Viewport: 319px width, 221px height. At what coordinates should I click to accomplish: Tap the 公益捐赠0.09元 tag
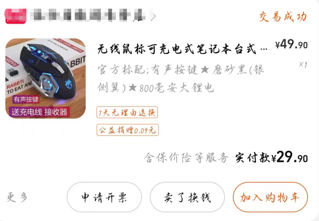[x=128, y=130]
